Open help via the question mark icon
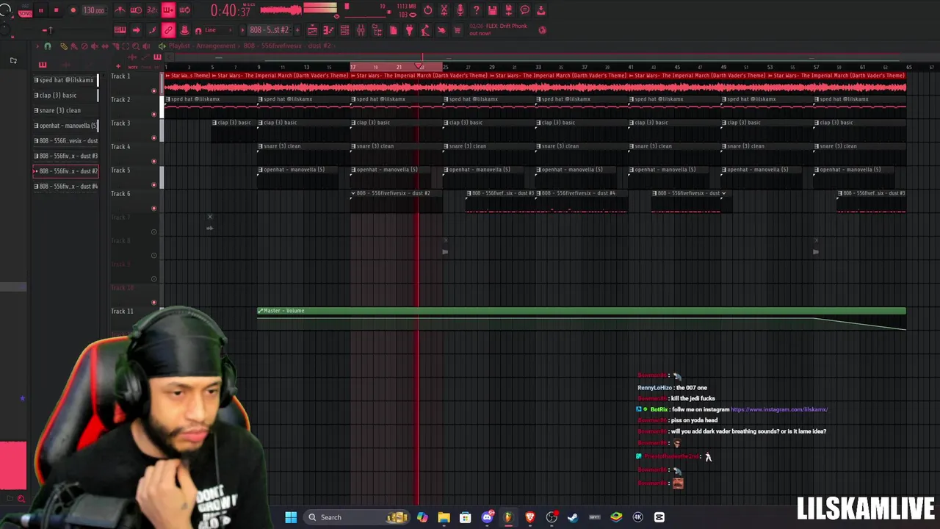The height and width of the screenshot is (529, 940). point(476,10)
